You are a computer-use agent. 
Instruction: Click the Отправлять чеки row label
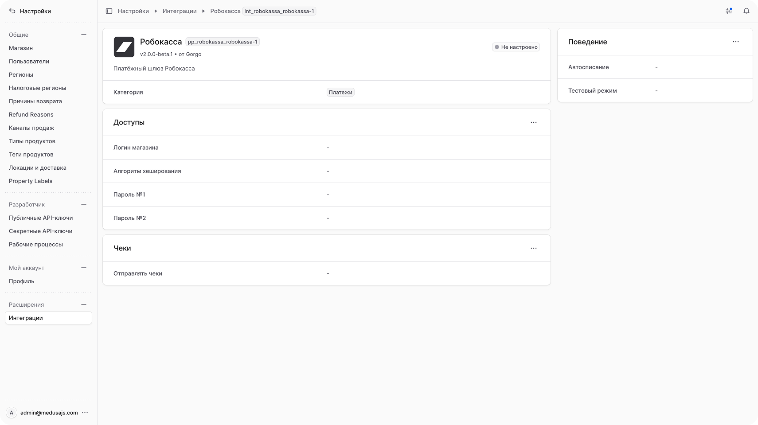tap(138, 273)
